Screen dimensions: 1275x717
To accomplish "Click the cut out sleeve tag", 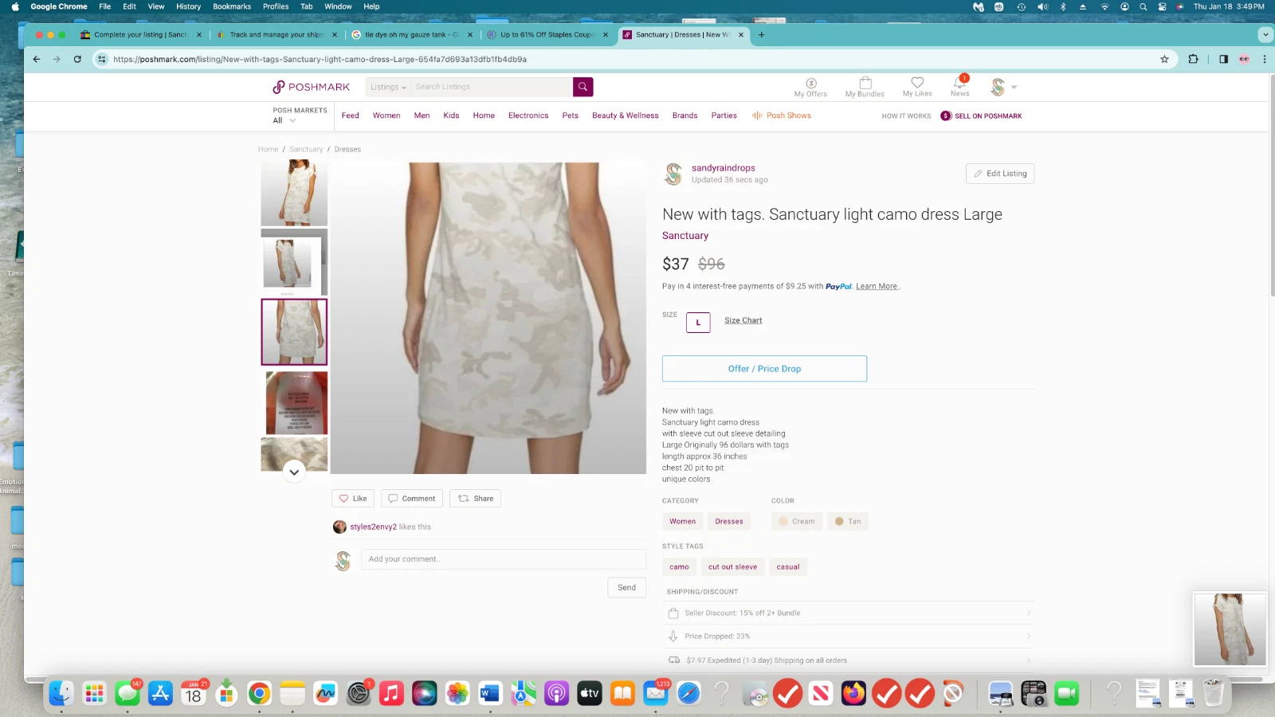I will click(x=732, y=567).
